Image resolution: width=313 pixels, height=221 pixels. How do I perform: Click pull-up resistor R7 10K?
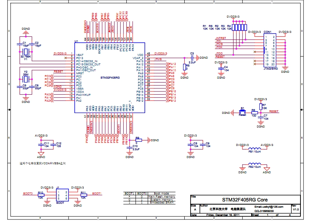click(x=261, y=107)
